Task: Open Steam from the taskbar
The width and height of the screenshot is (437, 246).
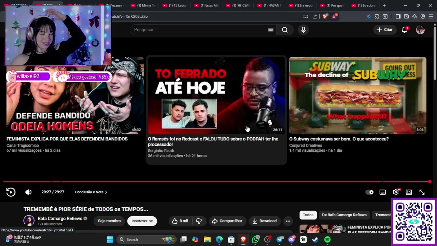Action: [x=315, y=240]
